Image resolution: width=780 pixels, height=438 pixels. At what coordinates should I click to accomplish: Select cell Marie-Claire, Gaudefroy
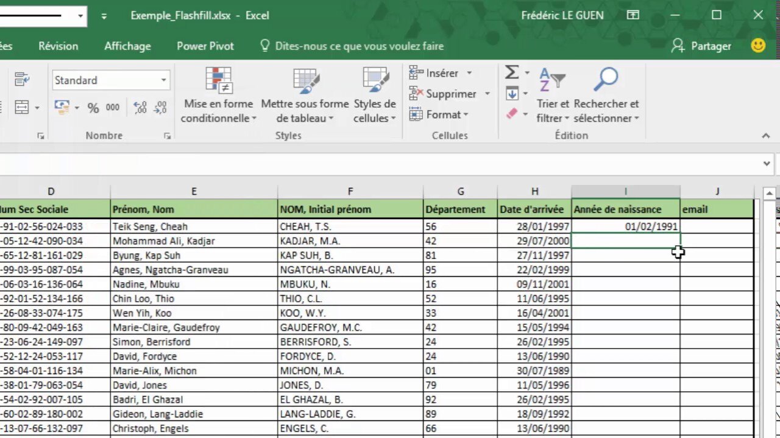click(x=194, y=327)
